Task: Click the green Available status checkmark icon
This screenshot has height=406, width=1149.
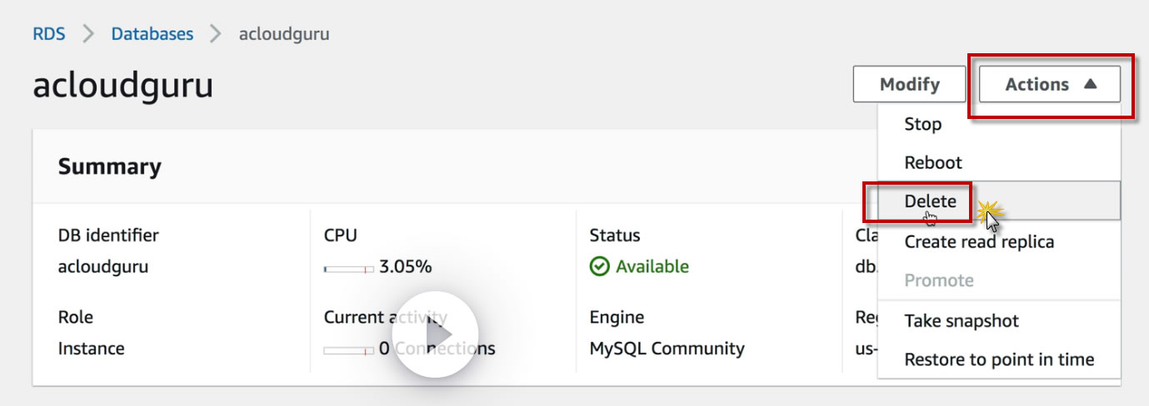Action: 600,266
